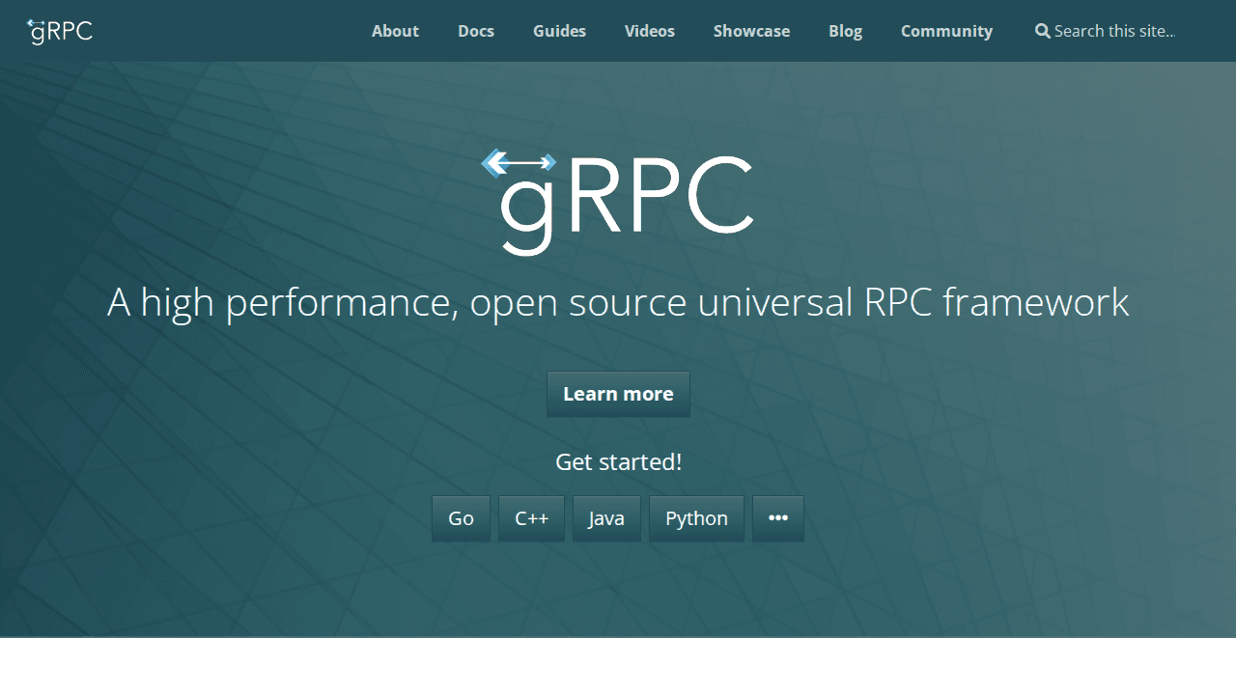Viewport: 1236px width, 695px height.
Task: Get started with Go
Action: point(461,518)
